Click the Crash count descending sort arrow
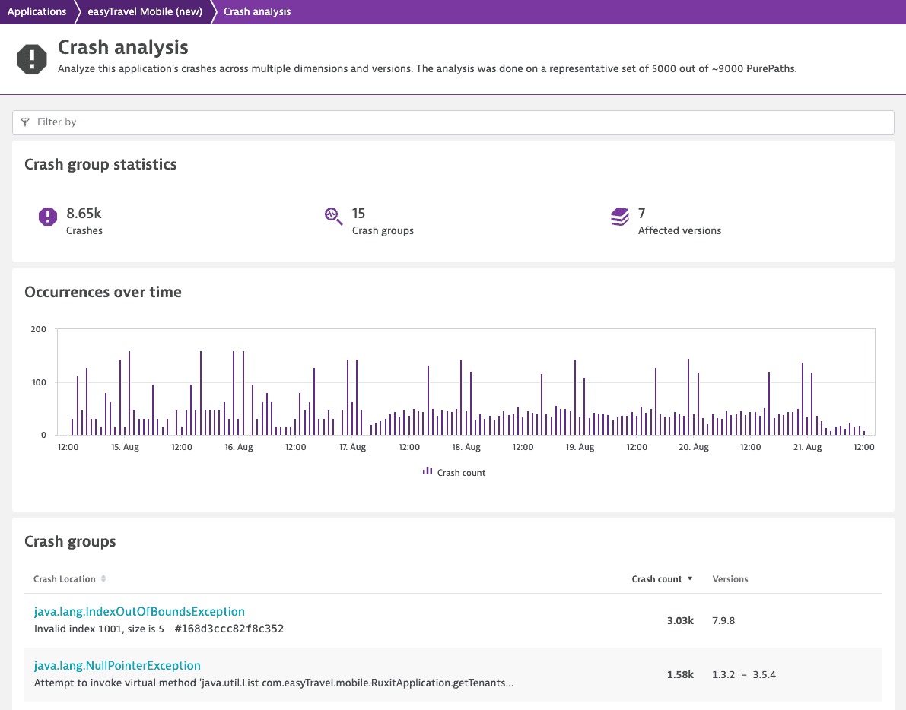 (690, 578)
